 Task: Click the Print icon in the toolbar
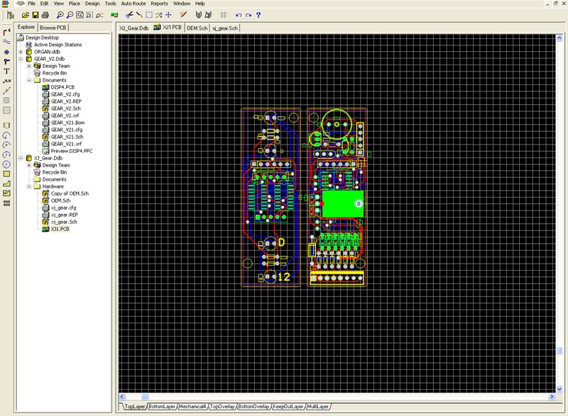pyautogui.click(x=45, y=14)
